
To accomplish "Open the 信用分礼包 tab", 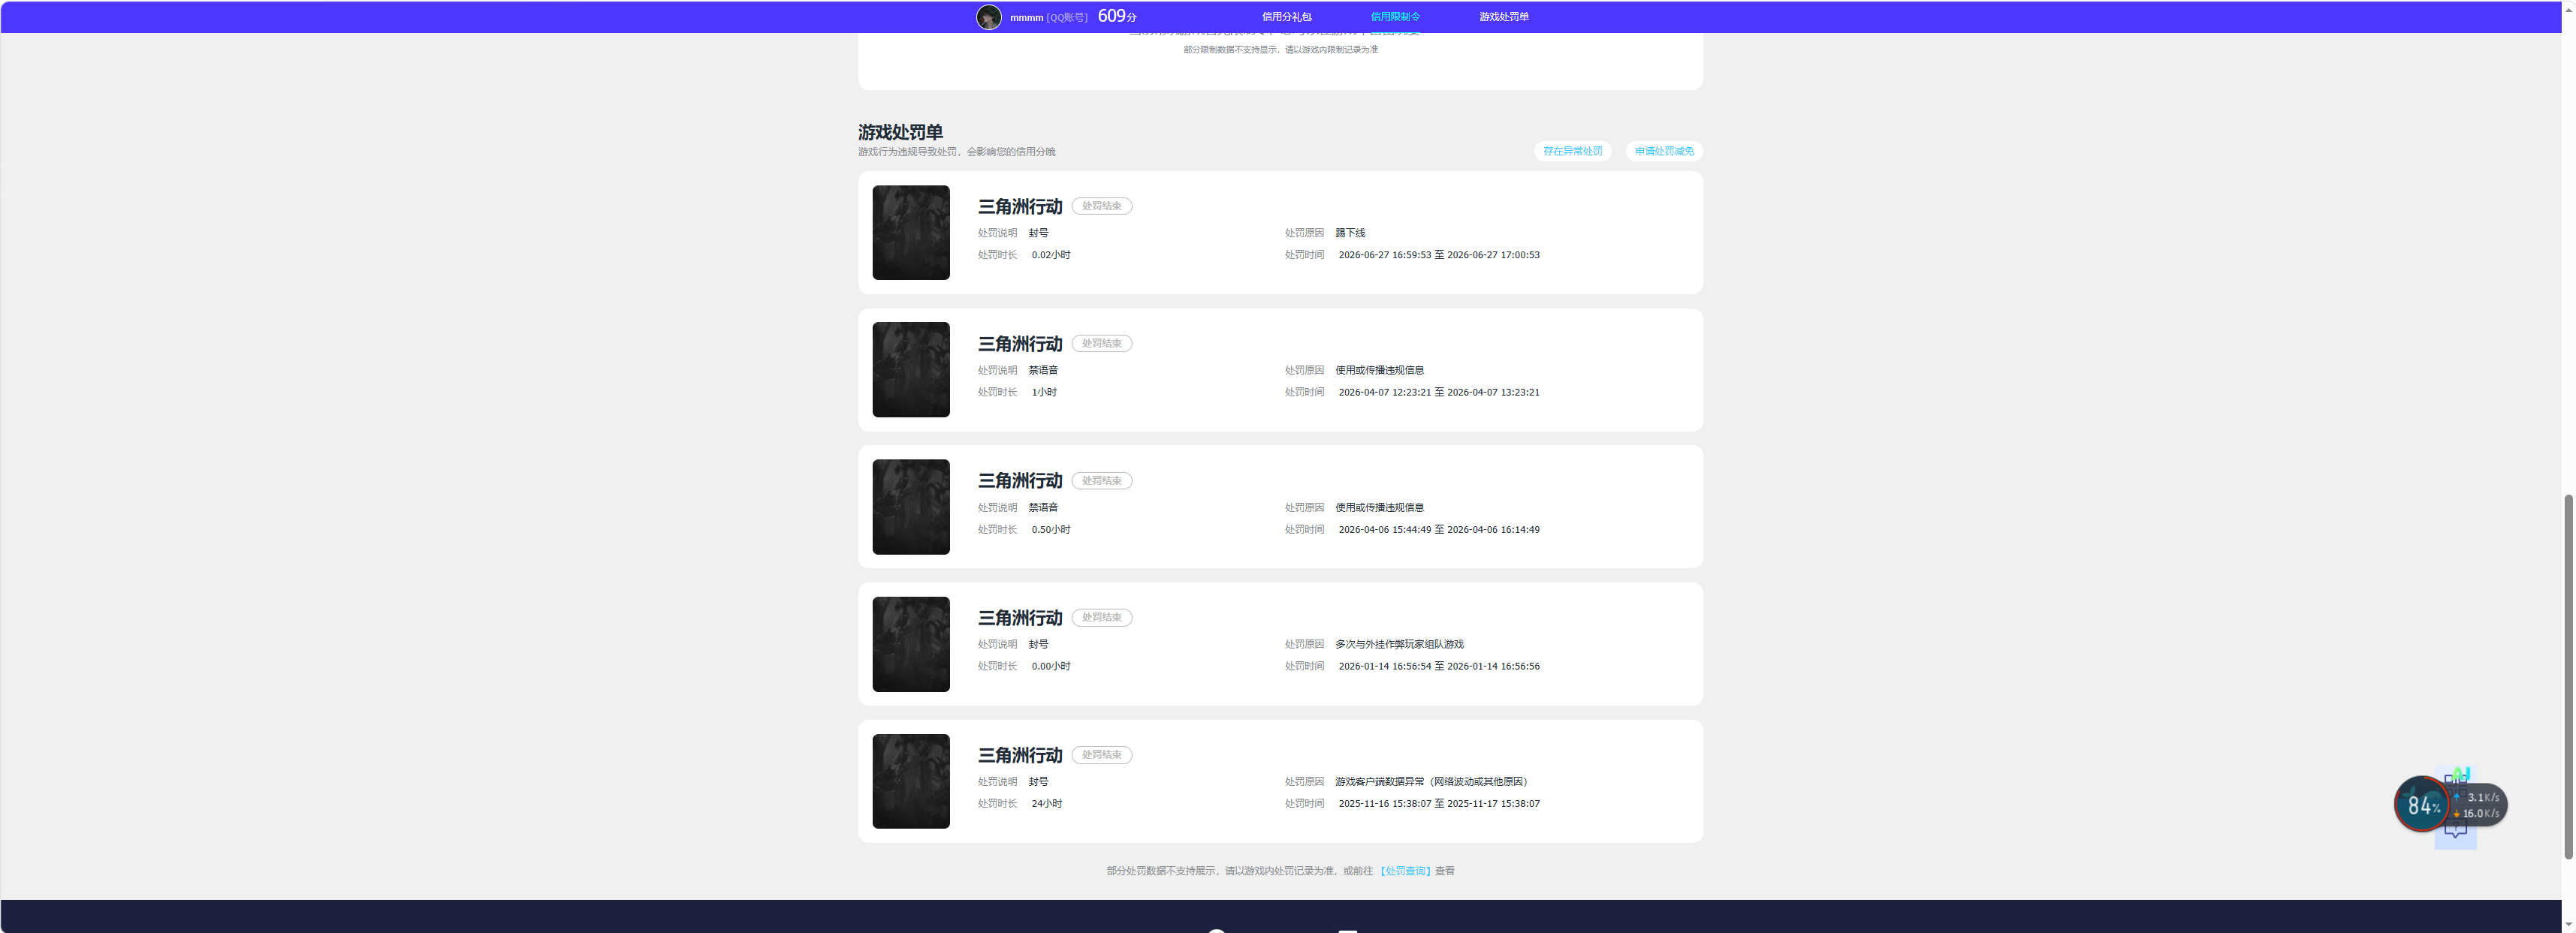I will pos(1286,17).
